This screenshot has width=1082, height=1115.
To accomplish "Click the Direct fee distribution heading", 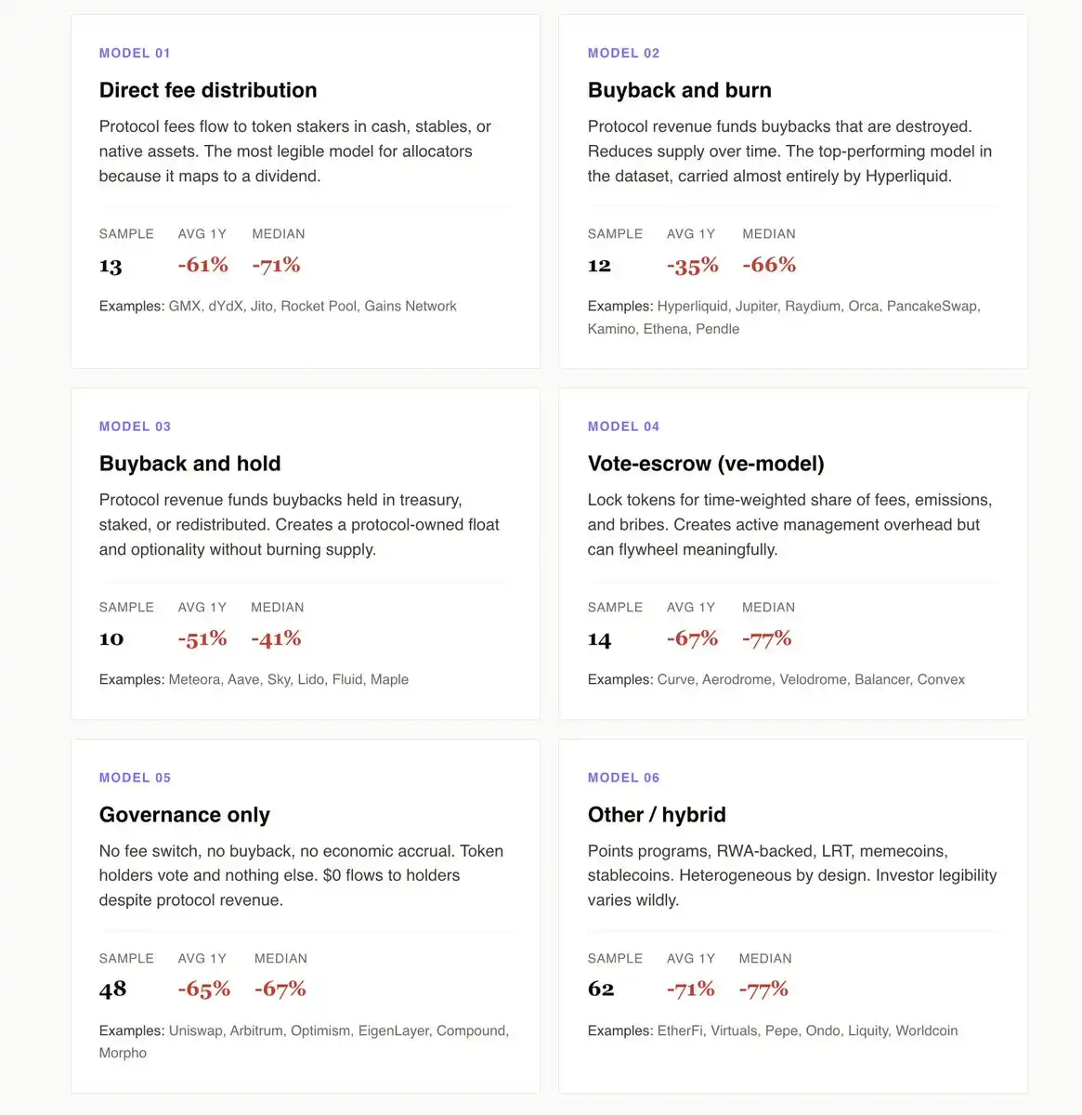I will 208,90.
